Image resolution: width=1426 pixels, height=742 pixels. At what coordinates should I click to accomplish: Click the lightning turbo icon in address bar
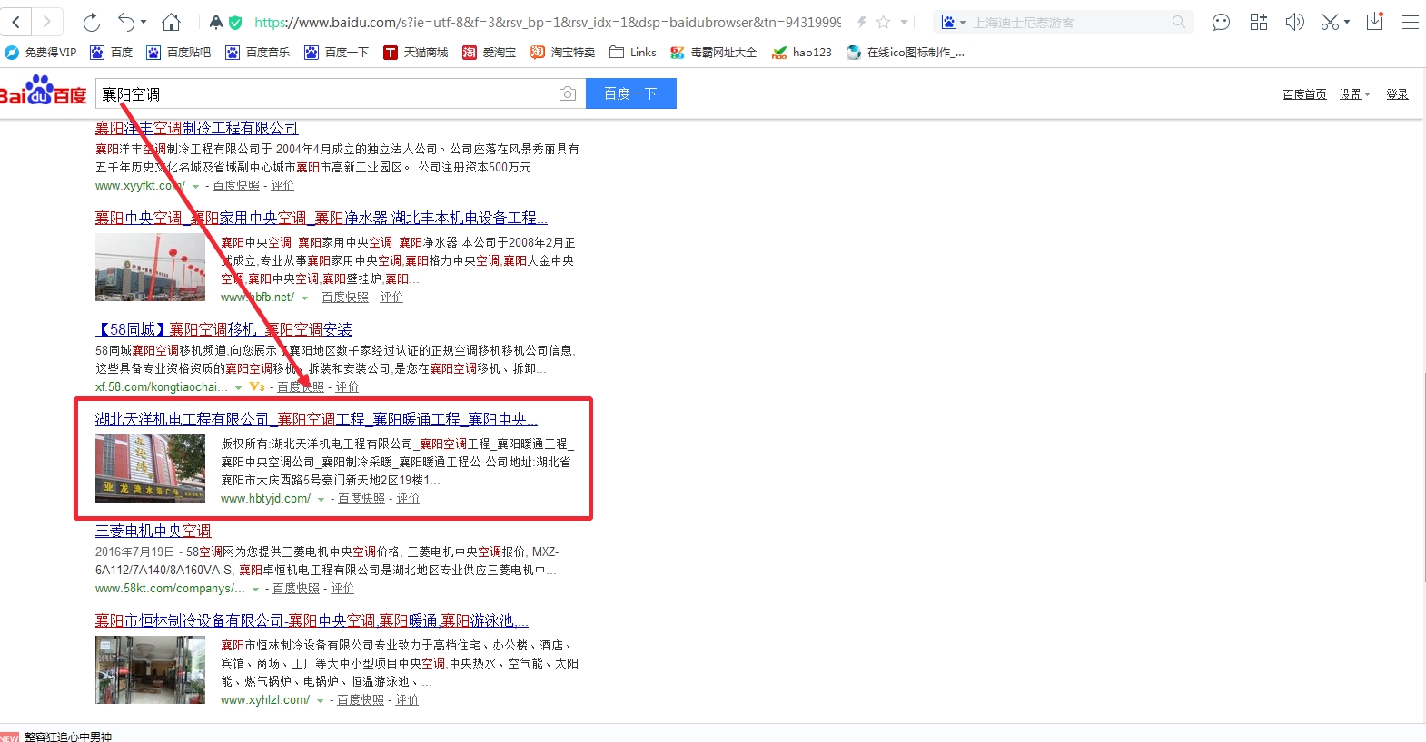tap(862, 22)
